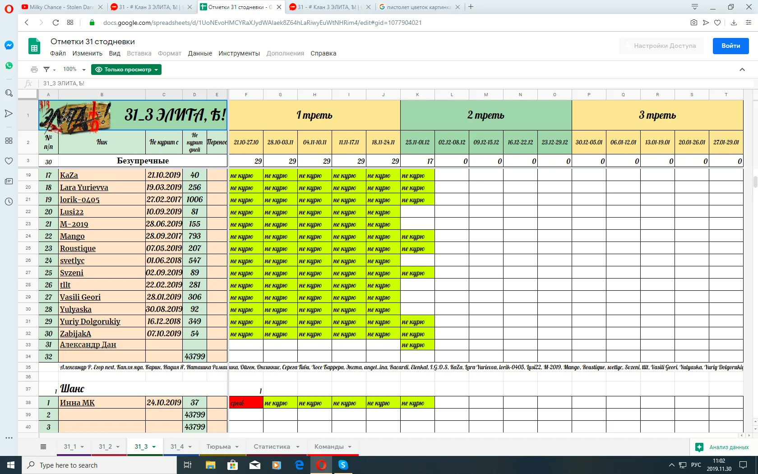Open the print dialog via printer icon

(34, 69)
